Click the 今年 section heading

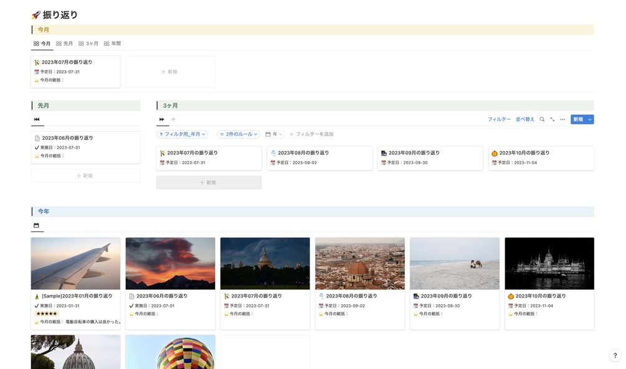tap(43, 212)
